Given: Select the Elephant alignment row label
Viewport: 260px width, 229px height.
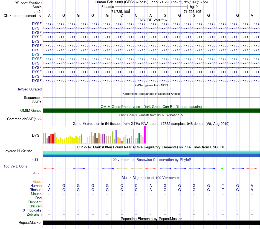Looking at the screenshot, I should point(34,202).
